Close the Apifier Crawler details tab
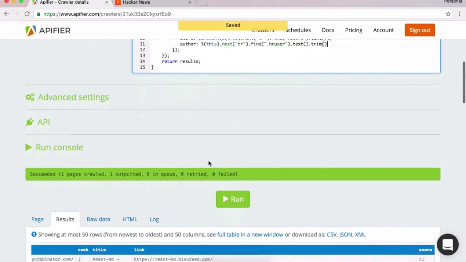The width and height of the screenshot is (466, 262). (106, 2)
